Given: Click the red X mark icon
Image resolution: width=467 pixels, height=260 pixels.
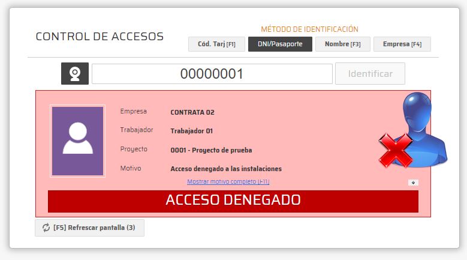Looking at the screenshot, I should 396,150.
